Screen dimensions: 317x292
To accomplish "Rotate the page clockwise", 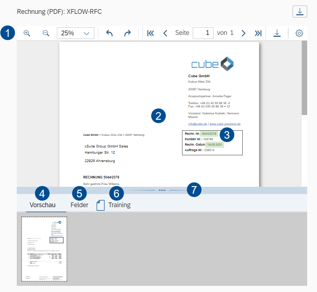I will click(x=127, y=33).
